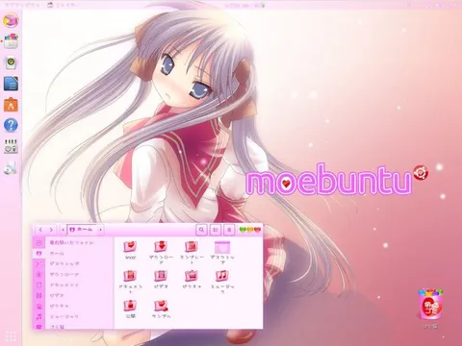Open the ファイル app menu in top bar
This screenshot has width=462, height=346.
pyautogui.click(x=62, y=5)
